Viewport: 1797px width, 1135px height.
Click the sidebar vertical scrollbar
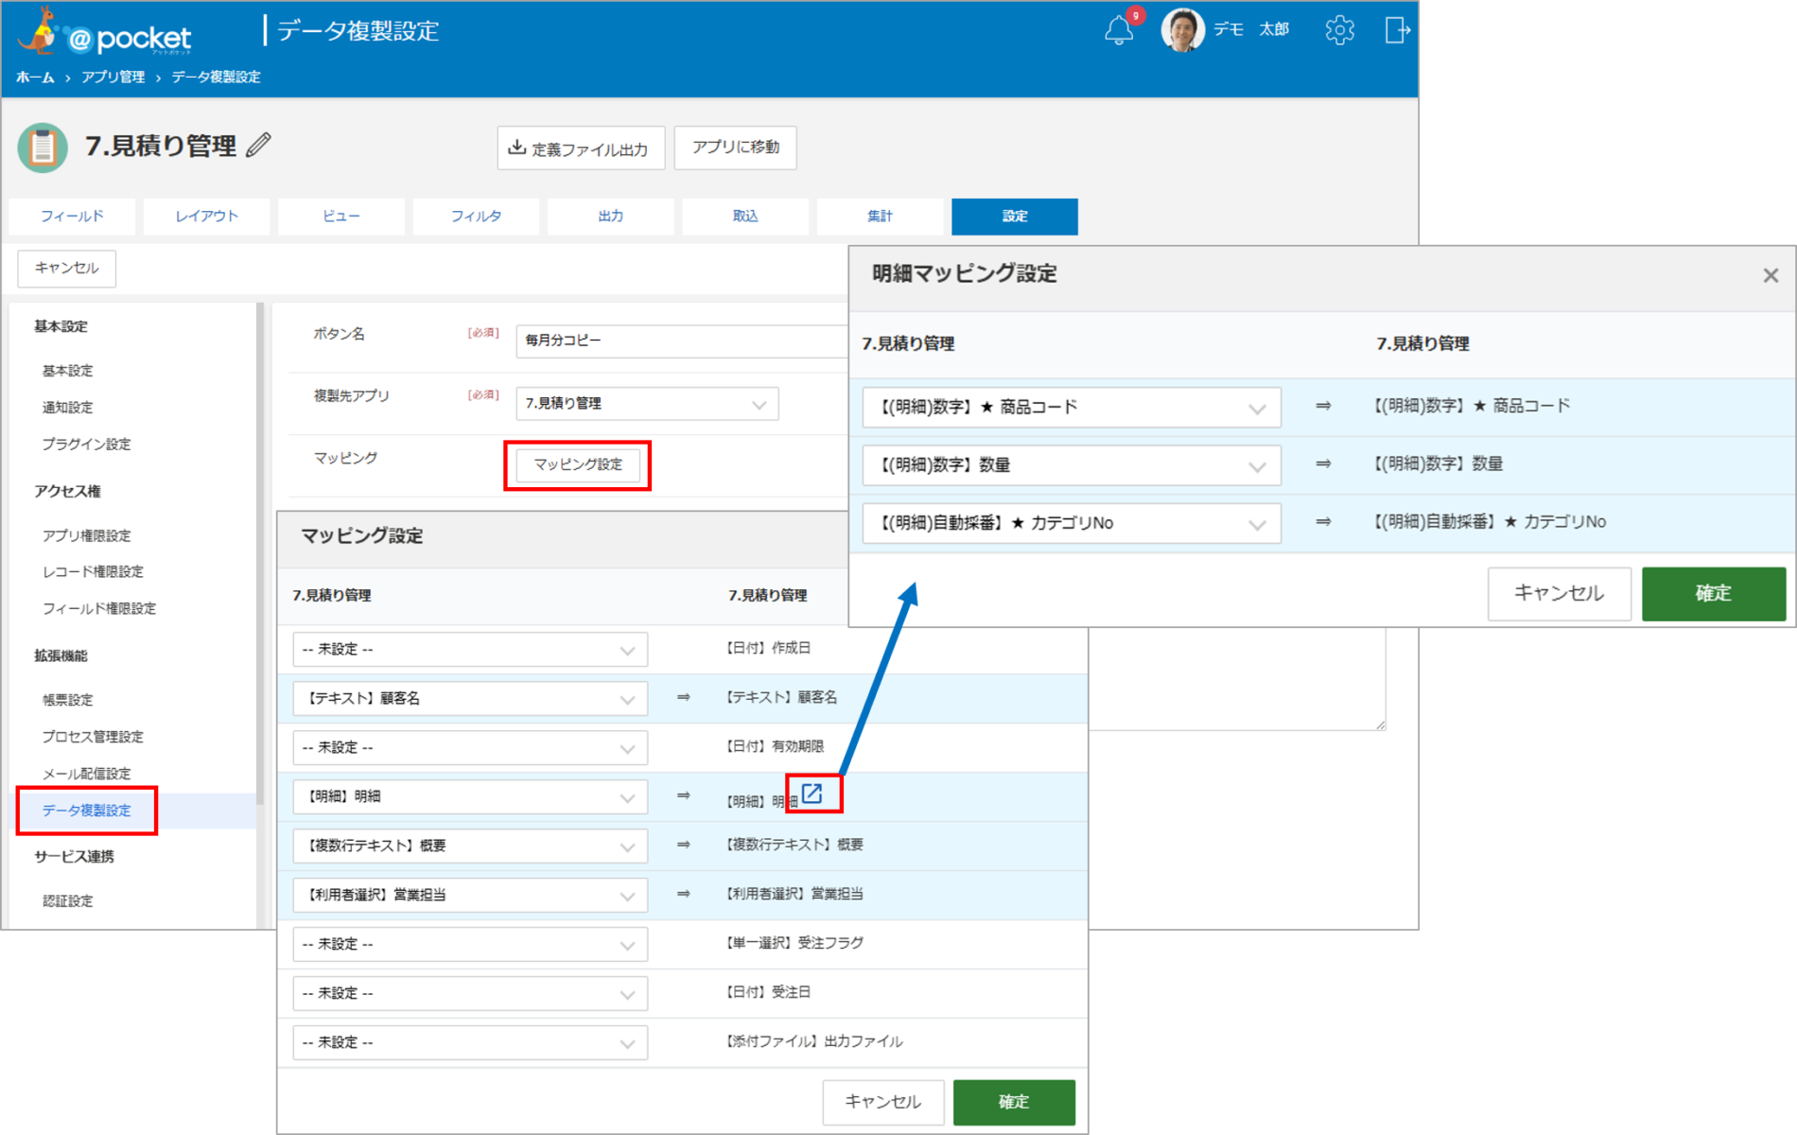click(260, 553)
